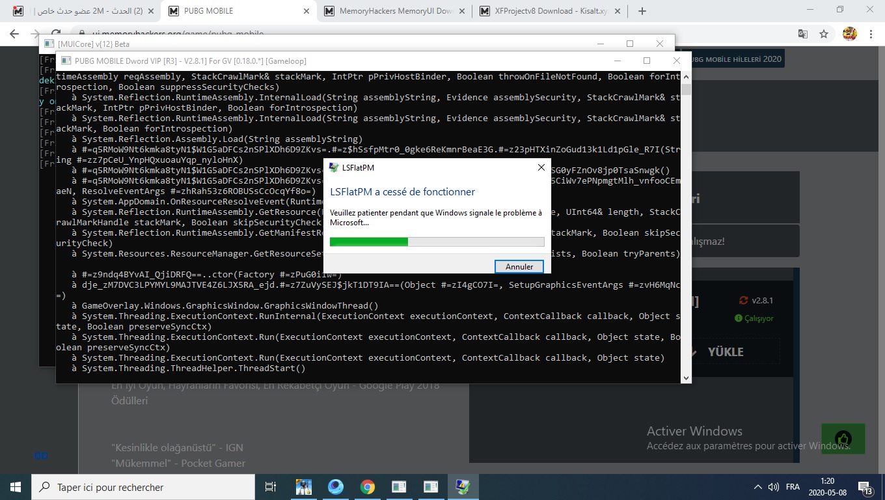
Task: Open a new Chrome tab
Action: click(642, 11)
